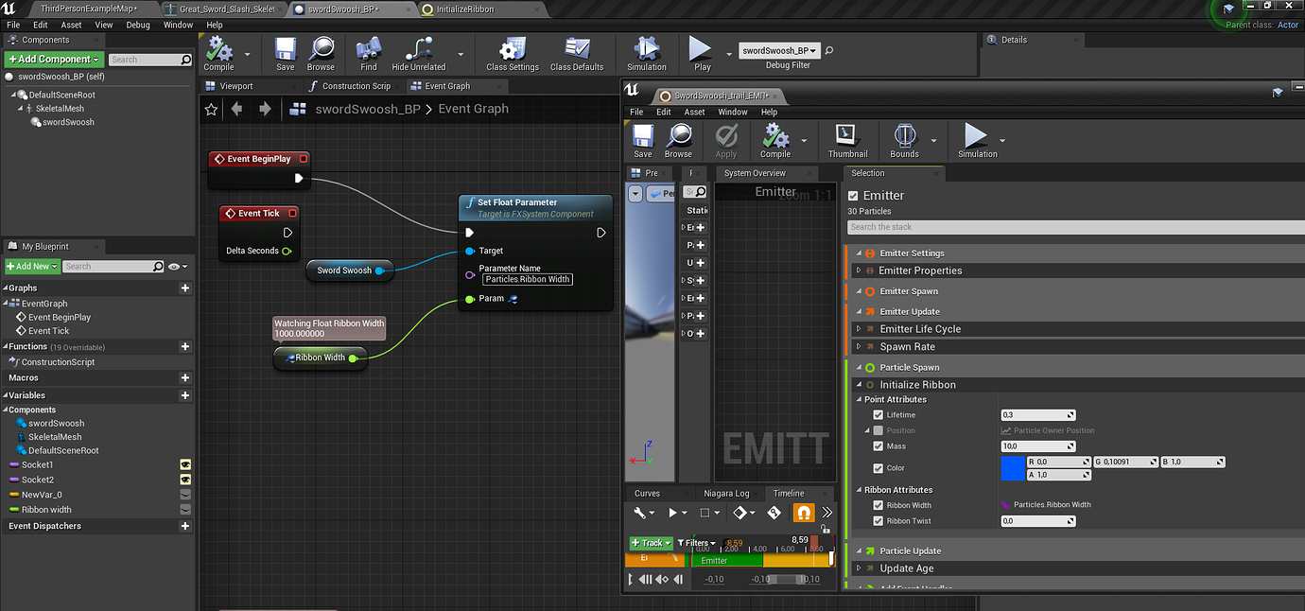Uncheck the Lifetime attribute in Initialize Ribbon
Screen dimensions: 1305x611
[x=879, y=414]
